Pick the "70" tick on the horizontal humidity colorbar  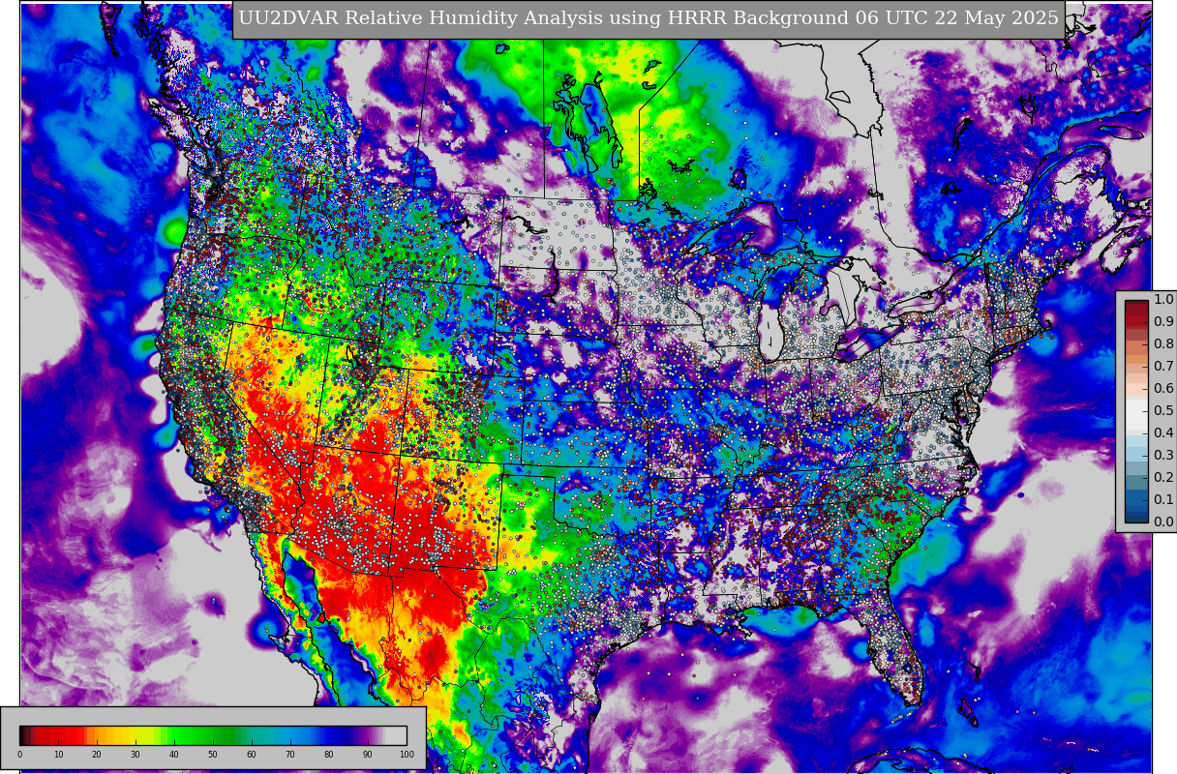pyautogui.click(x=290, y=755)
